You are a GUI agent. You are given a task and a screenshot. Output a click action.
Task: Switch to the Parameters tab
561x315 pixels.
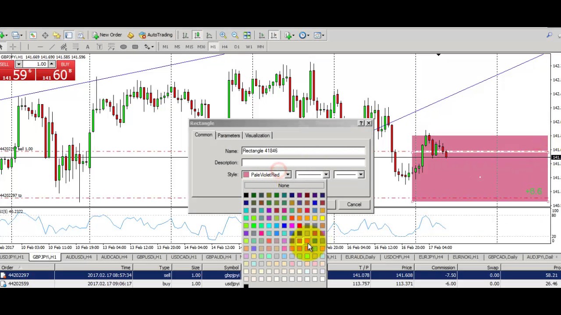[229, 135]
